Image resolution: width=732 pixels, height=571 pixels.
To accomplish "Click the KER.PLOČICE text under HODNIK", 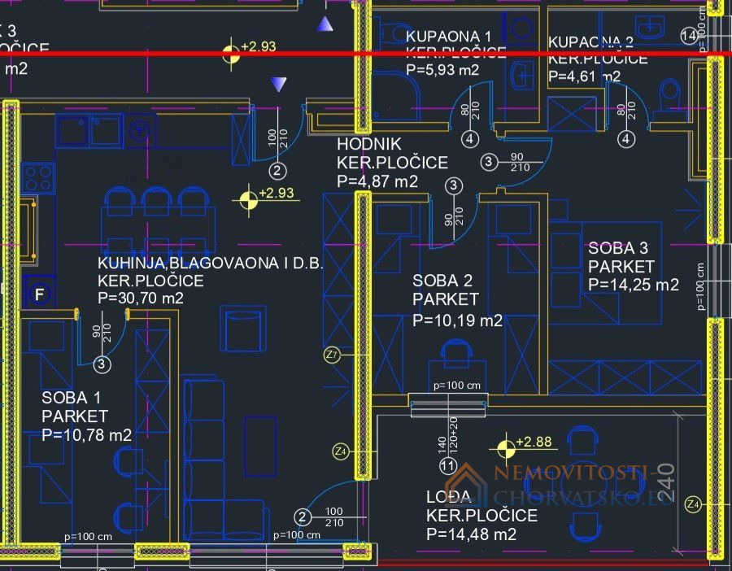I will pyautogui.click(x=392, y=163).
